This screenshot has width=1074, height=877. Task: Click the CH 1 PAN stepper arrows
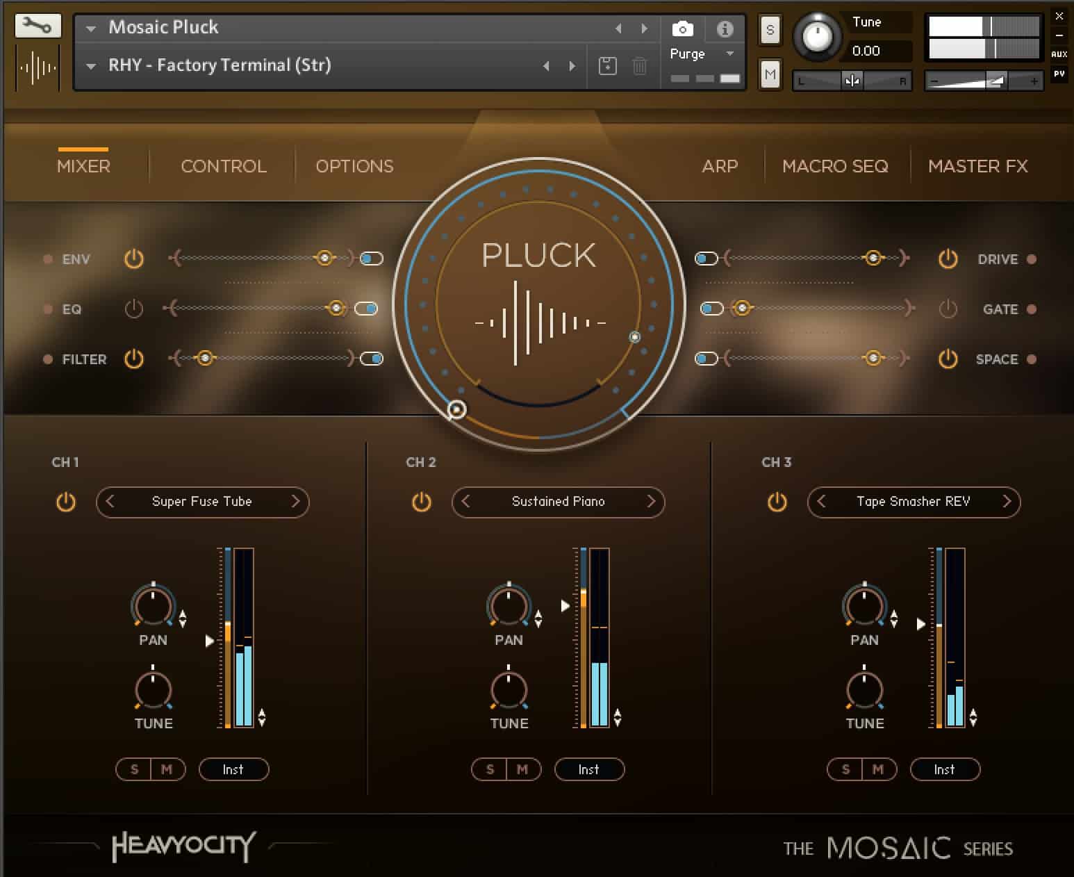click(183, 618)
